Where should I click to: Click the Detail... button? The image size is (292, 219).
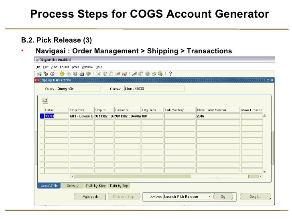[x=255, y=197]
